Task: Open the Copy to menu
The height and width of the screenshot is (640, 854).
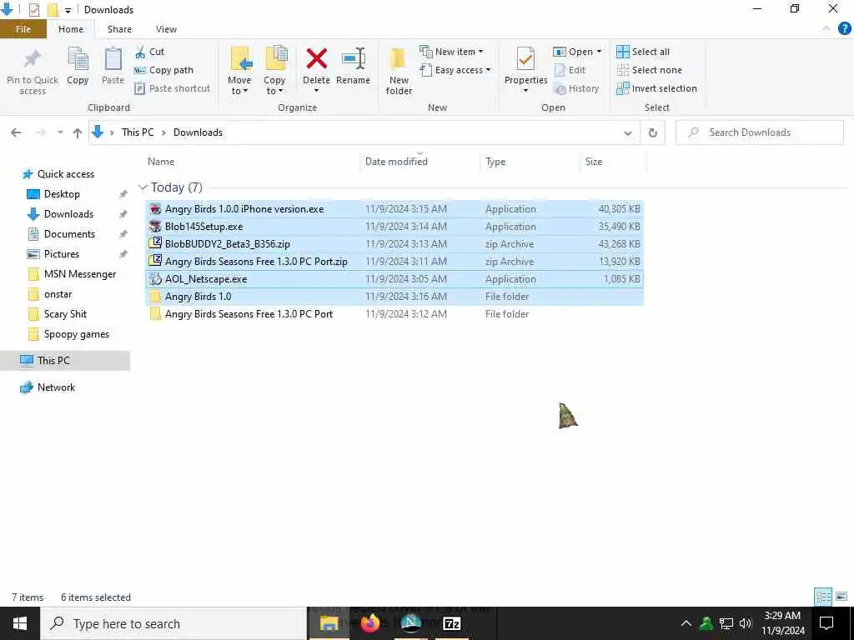Action: [x=274, y=72]
